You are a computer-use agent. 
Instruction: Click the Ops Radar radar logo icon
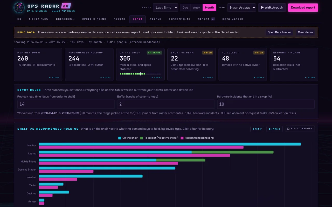tap(19, 8)
